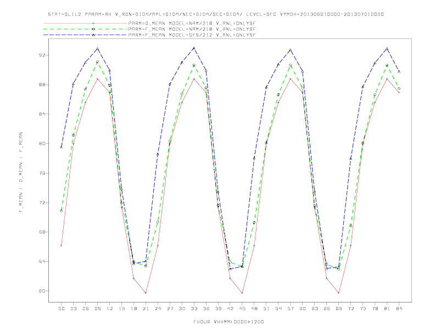Click red O_MEAN plus data point at hour 45
This screenshot has width=435, height=336.
tap(242, 293)
